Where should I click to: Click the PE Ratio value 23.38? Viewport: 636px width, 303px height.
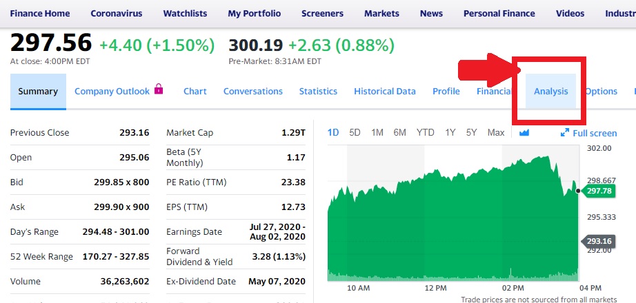[293, 182]
